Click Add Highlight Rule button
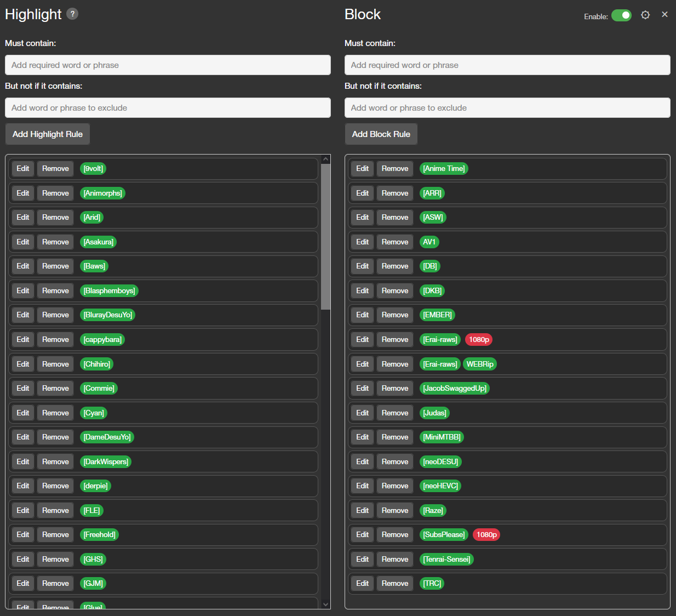The image size is (676, 616). tap(48, 134)
